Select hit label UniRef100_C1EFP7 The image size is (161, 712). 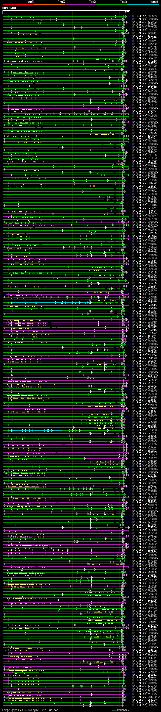(144, 105)
